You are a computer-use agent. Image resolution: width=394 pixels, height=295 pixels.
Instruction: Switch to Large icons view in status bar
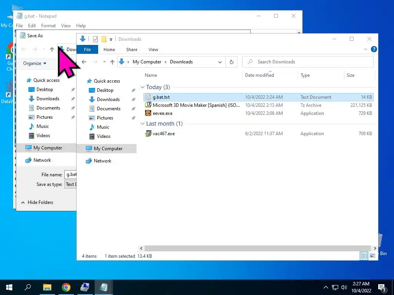[372, 256]
